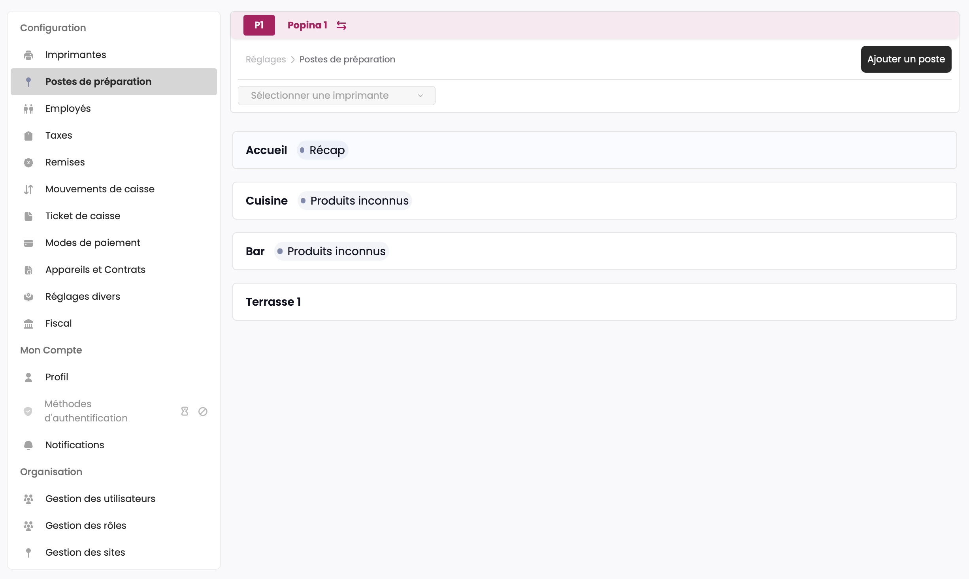Click the Taxes bag icon
Image resolution: width=969 pixels, height=579 pixels.
pos(28,135)
